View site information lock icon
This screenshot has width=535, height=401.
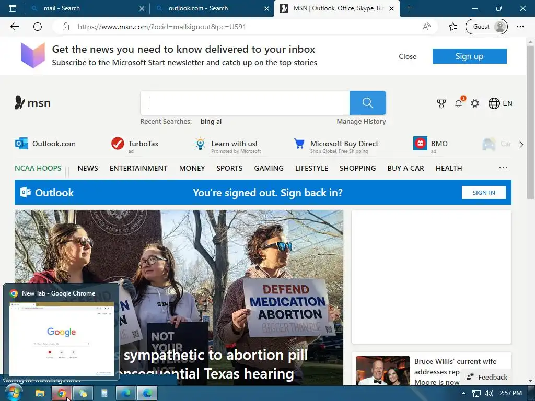click(66, 27)
